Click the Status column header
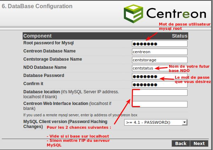Image resolution: width=213 pixels, height=150 pixels. 179,36
